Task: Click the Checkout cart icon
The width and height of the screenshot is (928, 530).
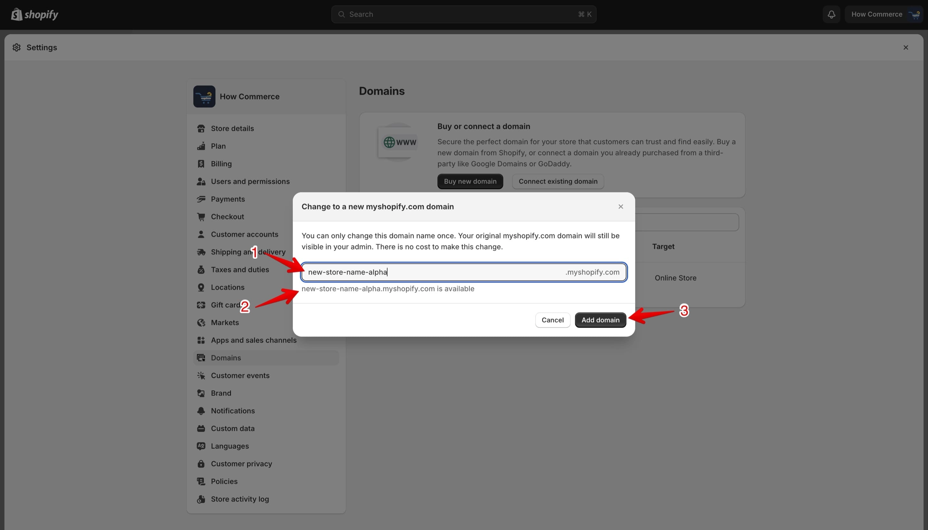Action: coord(201,217)
